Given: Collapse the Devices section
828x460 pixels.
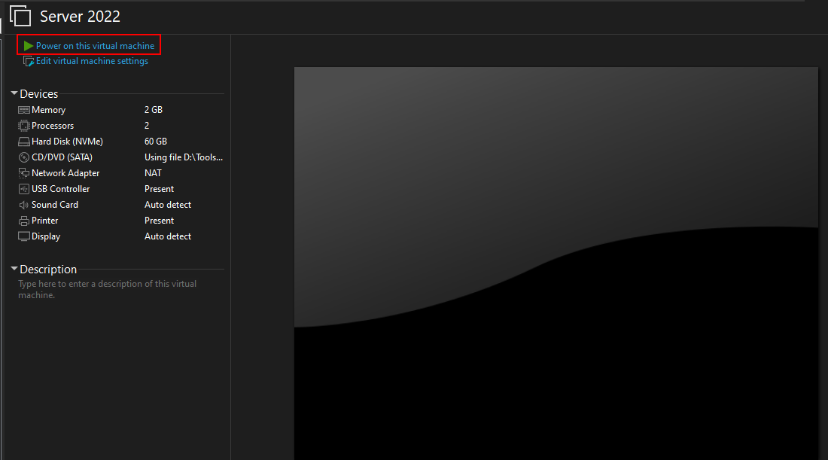Looking at the screenshot, I should pos(14,94).
